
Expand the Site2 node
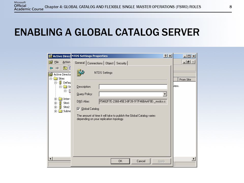[x=55, y=107]
